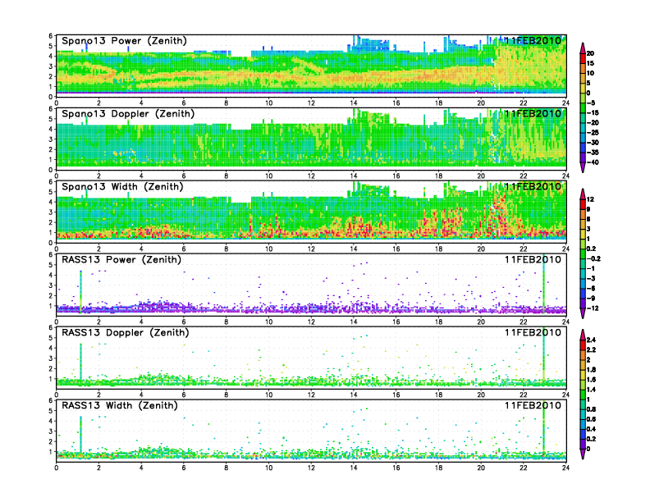Click the RASS13 Doppler (Zenith) panel title
The height and width of the screenshot is (502, 650).
pyautogui.click(x=126, y=332)
